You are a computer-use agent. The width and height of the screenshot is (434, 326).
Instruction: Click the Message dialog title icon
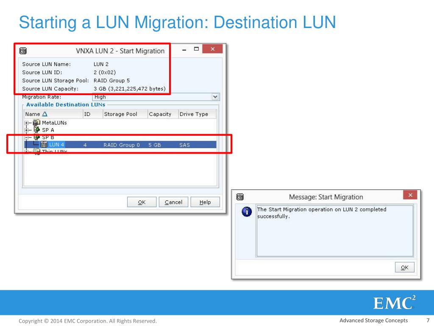point(240,197)
